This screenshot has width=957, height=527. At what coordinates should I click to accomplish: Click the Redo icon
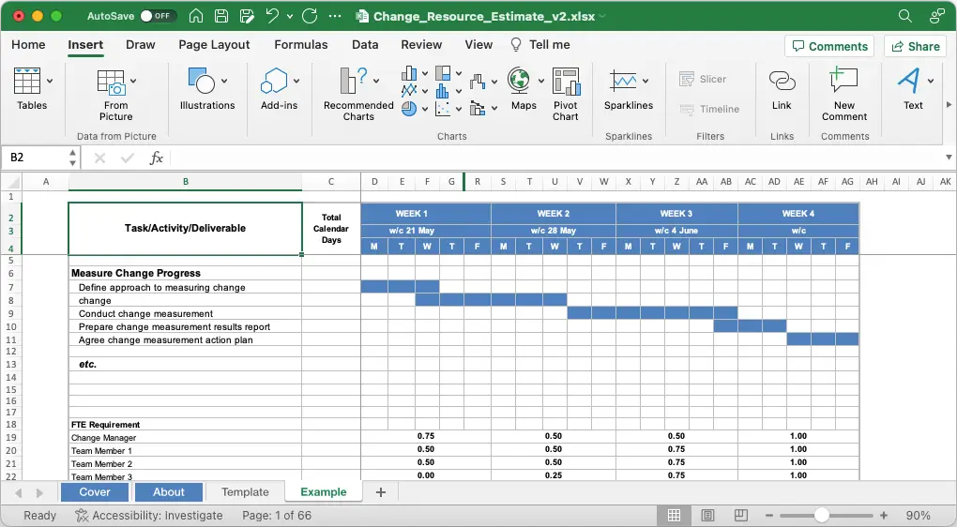(310, 16)
